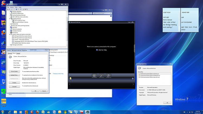Click the Back arrow in Device Manager toolbar

pyautogui.click(x=7, y=9)
